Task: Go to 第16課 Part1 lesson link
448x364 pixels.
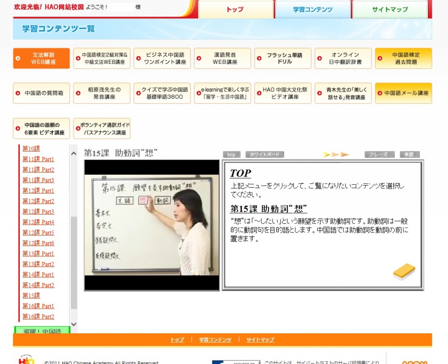Action: (x=38, y=306)
